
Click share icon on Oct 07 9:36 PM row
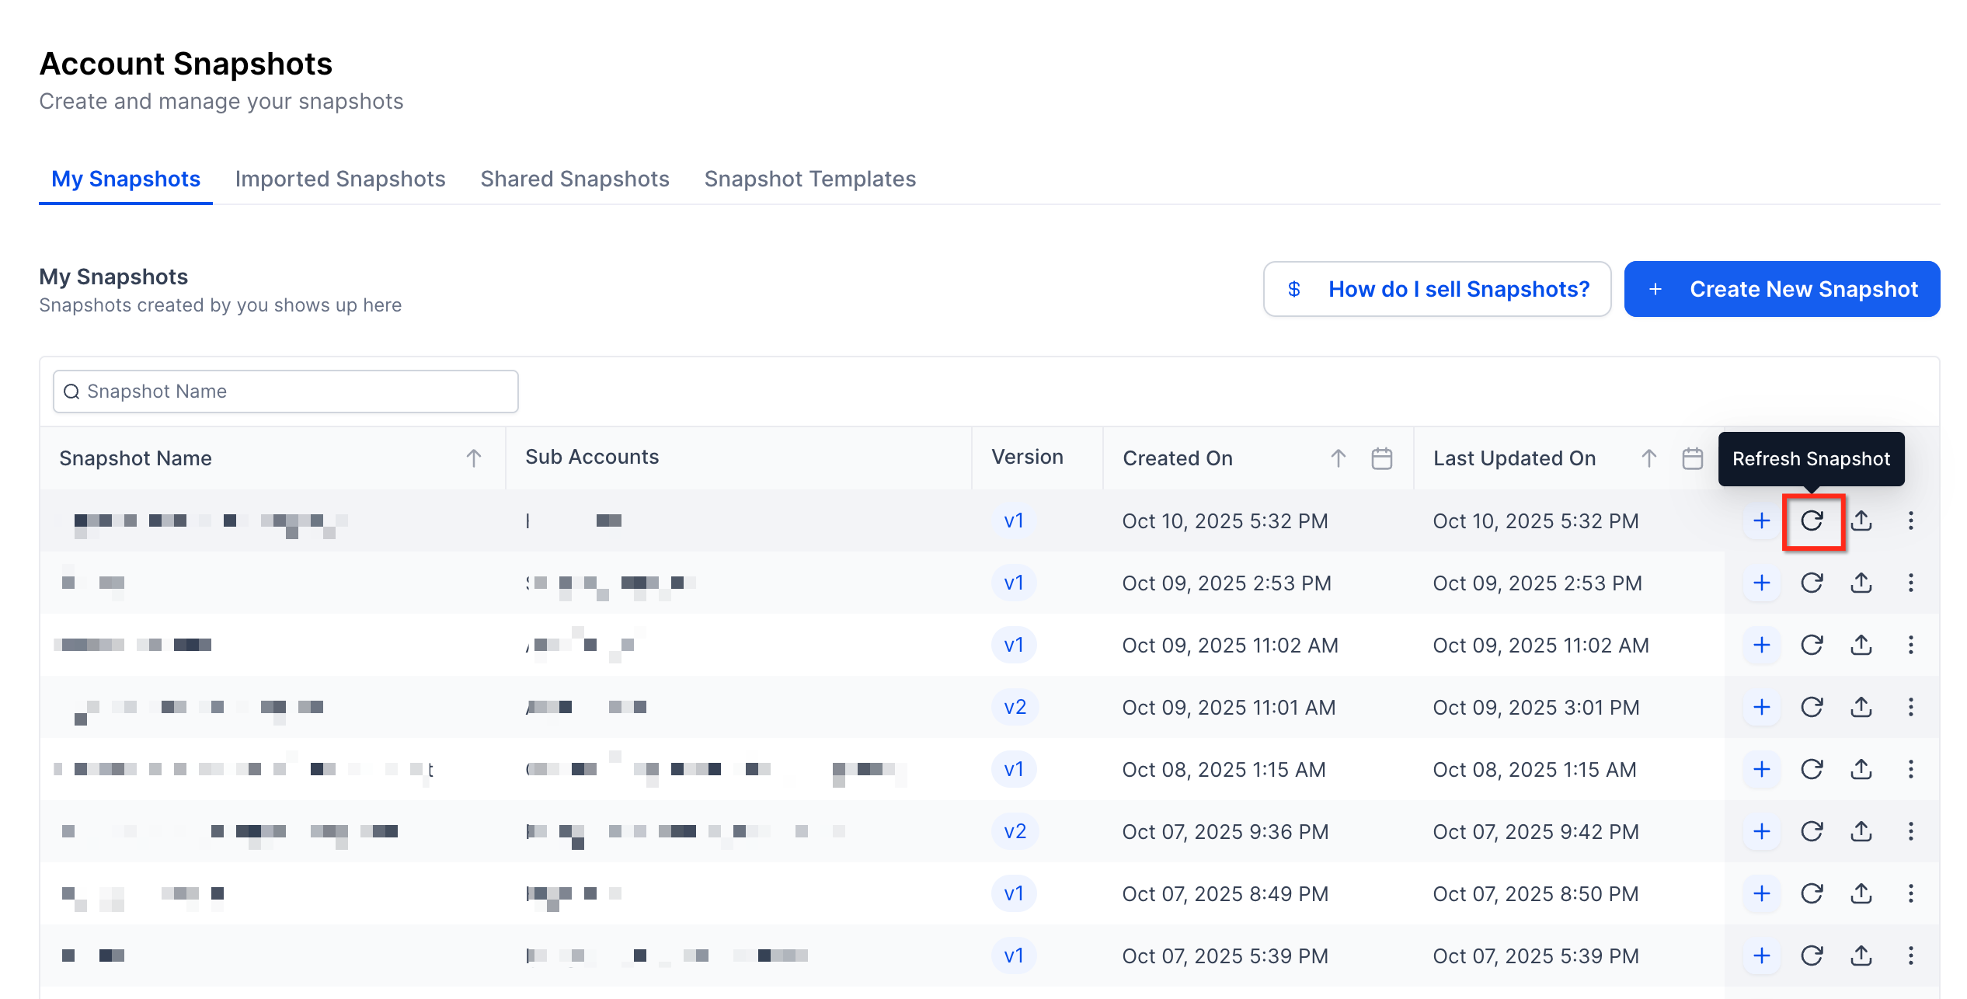pos(1861,831)
